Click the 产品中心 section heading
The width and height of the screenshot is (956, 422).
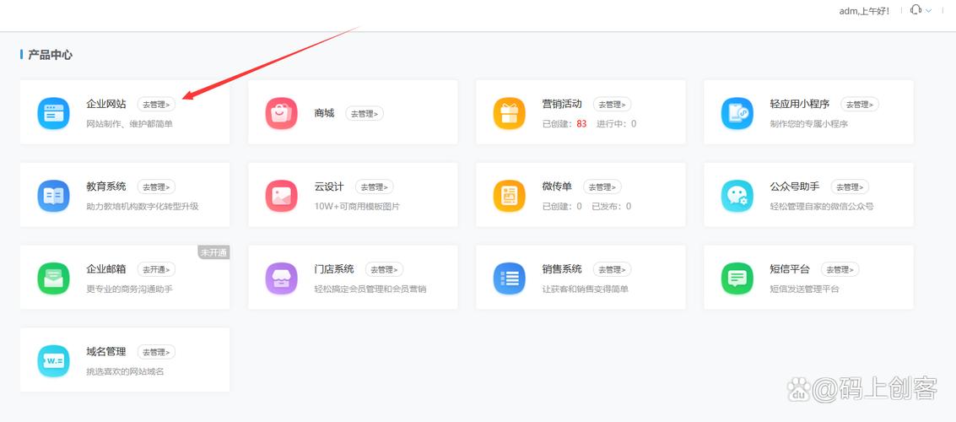tap(50, 55)
